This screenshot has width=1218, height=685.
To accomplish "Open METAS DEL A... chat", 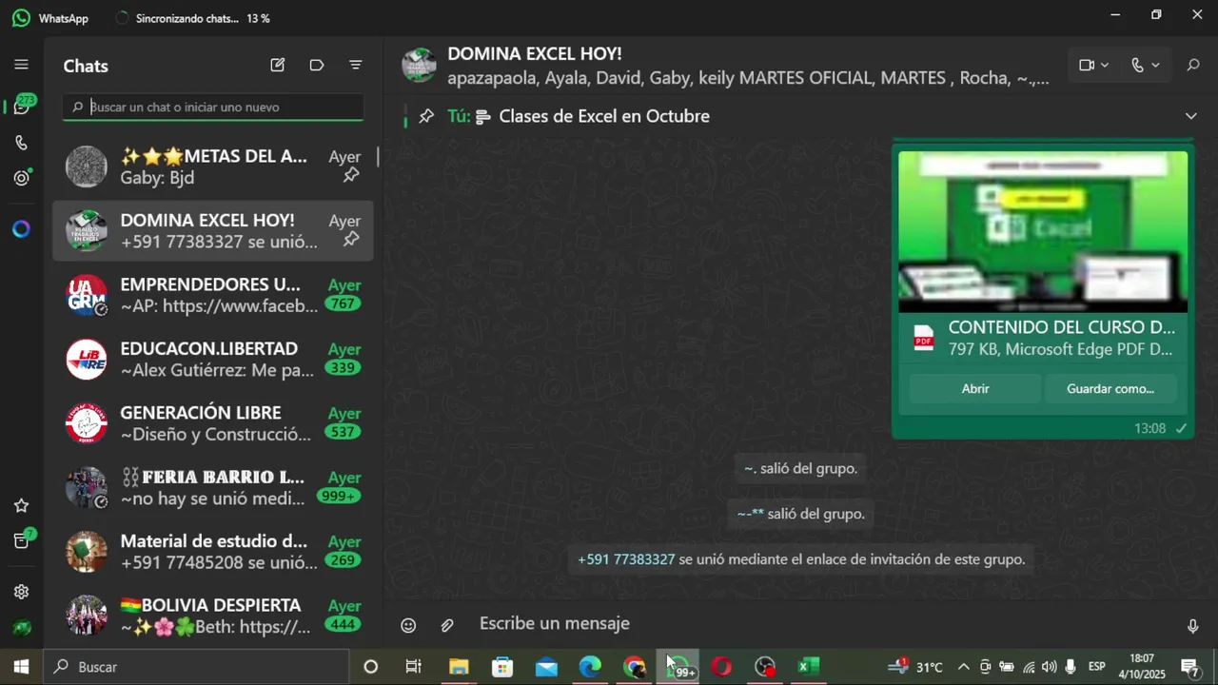I will (x=213, y=166).
